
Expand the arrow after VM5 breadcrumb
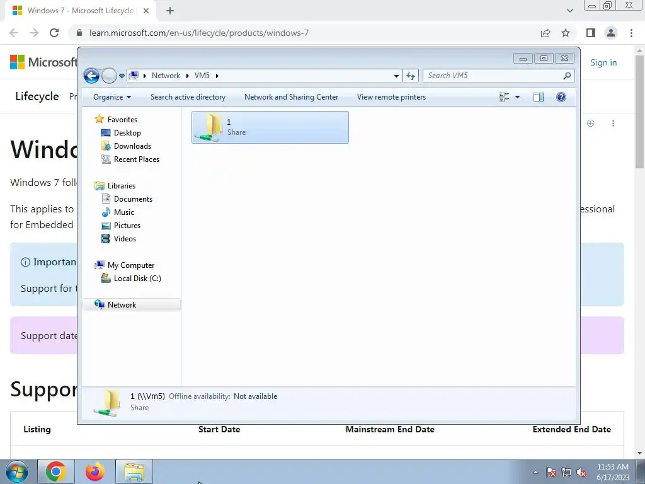pyautogui.click(x=217, y=76)
